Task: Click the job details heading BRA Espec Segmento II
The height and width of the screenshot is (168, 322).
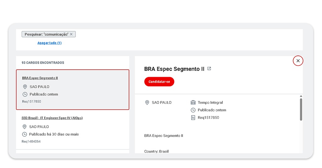Action: point(174,69)
